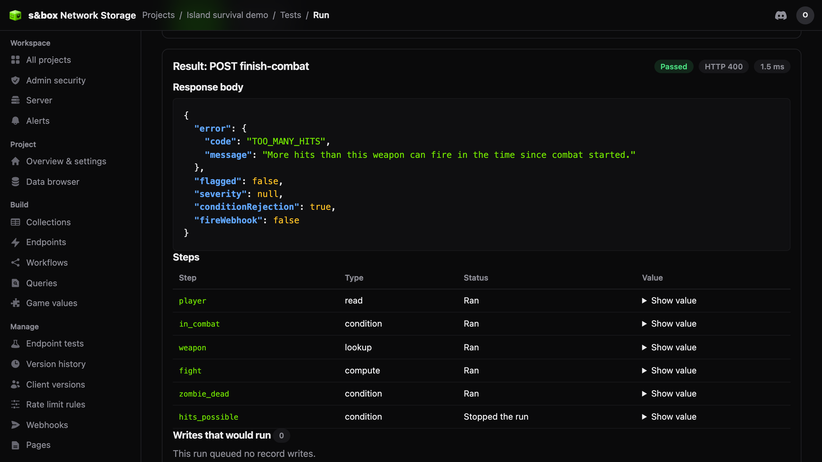Open the Server sidebar item
The width and height of the screenshot is (822, 462).
(39, 100)
